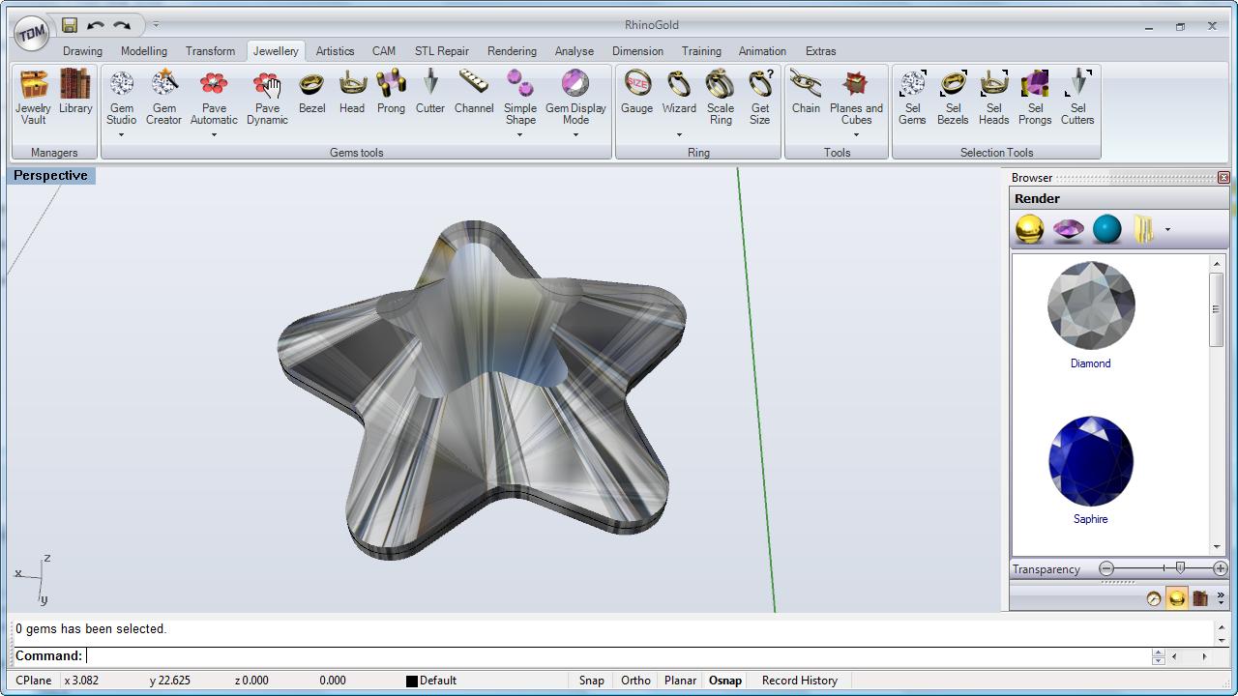1238x696 pixels.
Task: Expand the folder dropdown arrow in Render browser
Action: pos(1167,230)
